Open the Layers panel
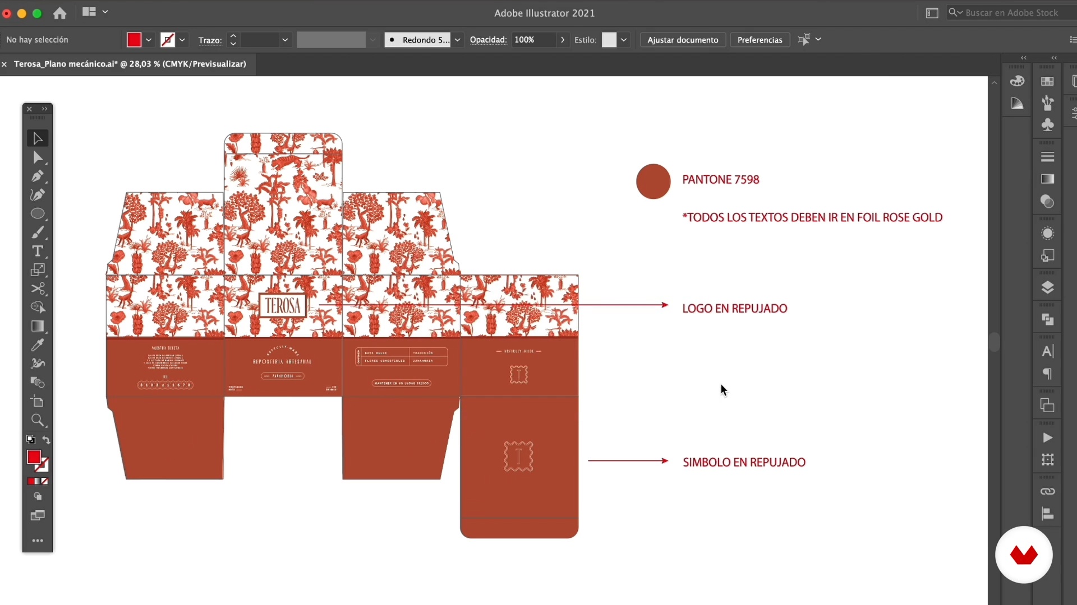 point(1047,287)
